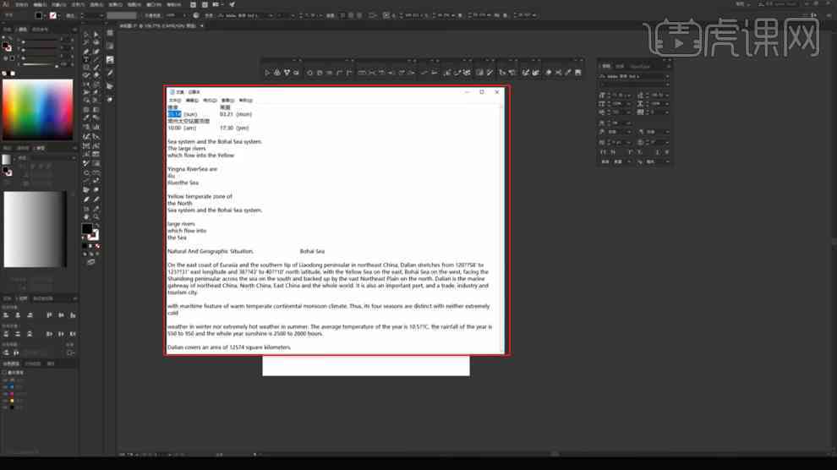Open the Notepad 格式 menu

210,101
